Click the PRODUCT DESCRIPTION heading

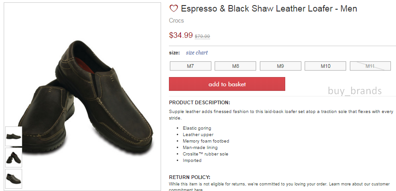[x=199, y=103]
